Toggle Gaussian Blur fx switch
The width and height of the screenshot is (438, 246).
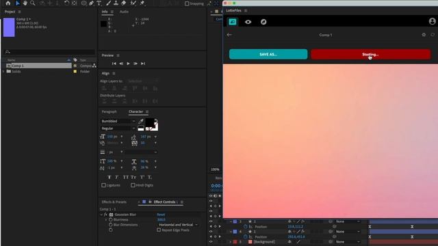(x=105, y=215)
